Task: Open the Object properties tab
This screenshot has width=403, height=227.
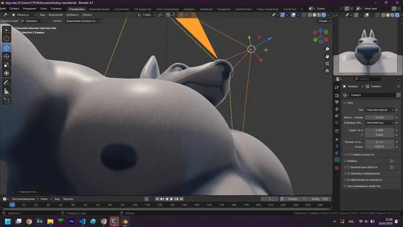Action: pyautogui.click(x=337, y=139)
